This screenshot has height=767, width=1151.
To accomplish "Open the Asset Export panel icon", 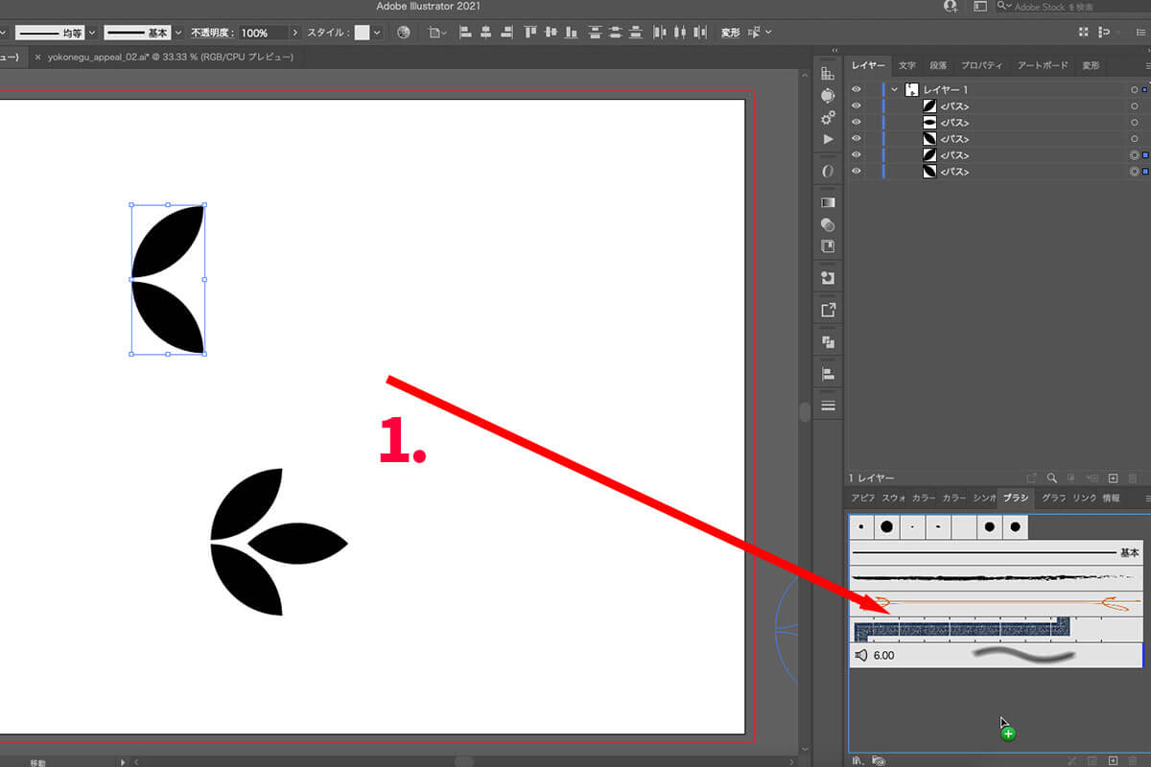I will [828, 310].
